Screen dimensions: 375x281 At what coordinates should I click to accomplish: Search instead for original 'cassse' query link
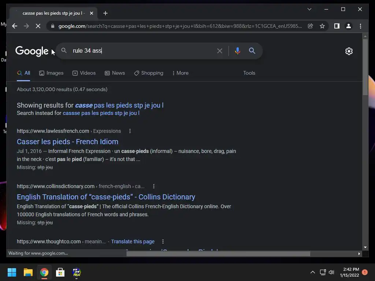[101, 113]
